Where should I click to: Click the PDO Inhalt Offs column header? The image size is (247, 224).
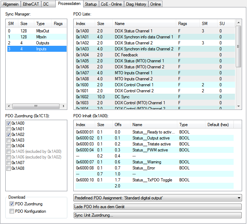click(x=121, y=125)
